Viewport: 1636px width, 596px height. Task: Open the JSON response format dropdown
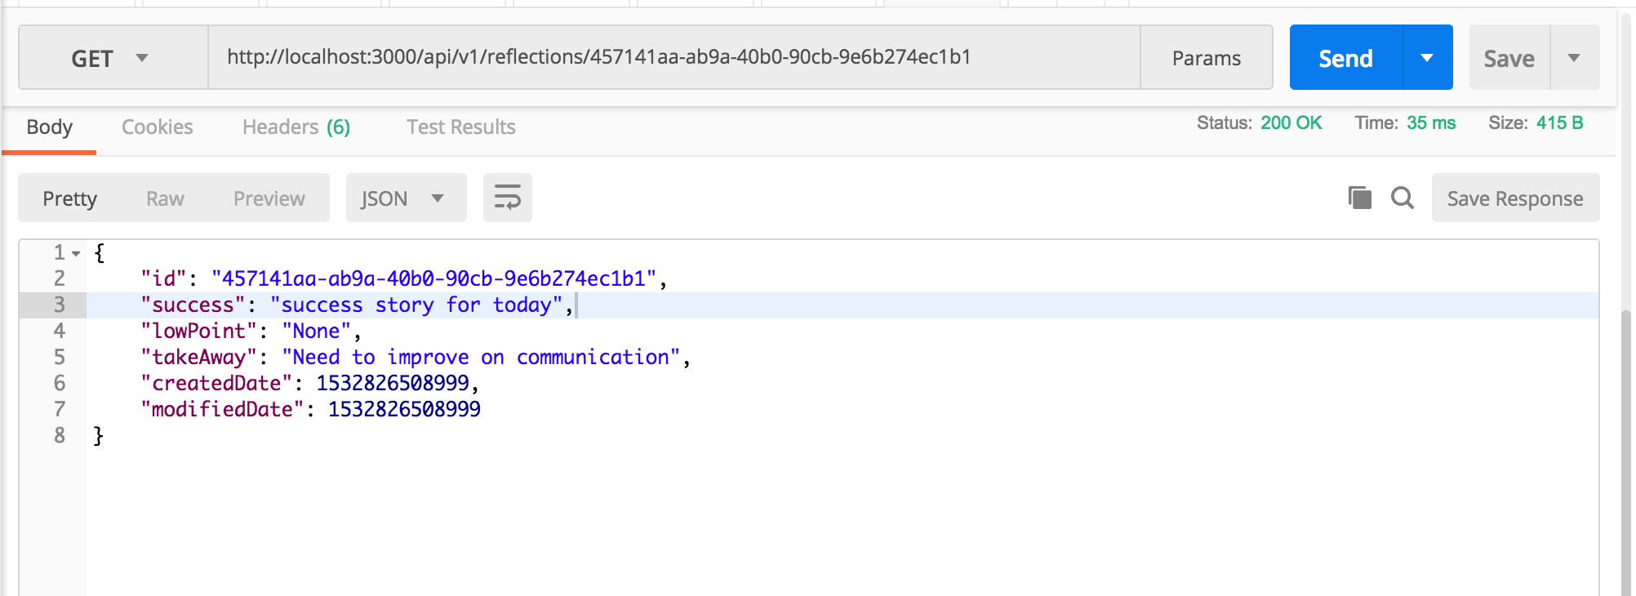[406, 197]
